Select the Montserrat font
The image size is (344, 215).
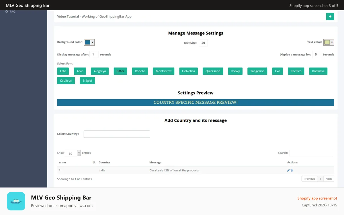click(164, 71)
